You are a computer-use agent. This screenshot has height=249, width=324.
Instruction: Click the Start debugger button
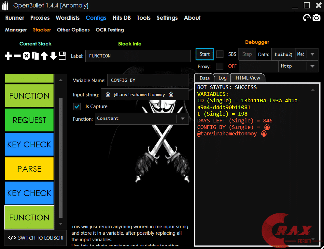204,54
